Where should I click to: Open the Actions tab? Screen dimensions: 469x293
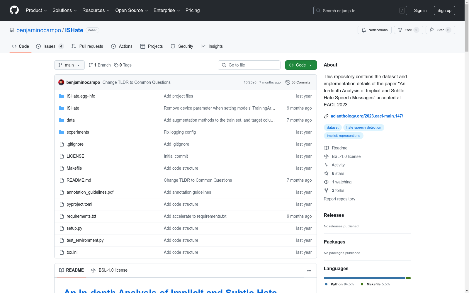click(122, 46)
